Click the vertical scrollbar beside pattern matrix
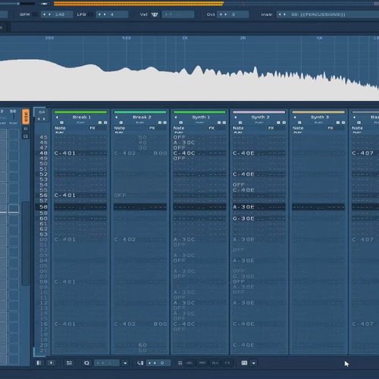379x379 pixels. [x=26, y=243]
